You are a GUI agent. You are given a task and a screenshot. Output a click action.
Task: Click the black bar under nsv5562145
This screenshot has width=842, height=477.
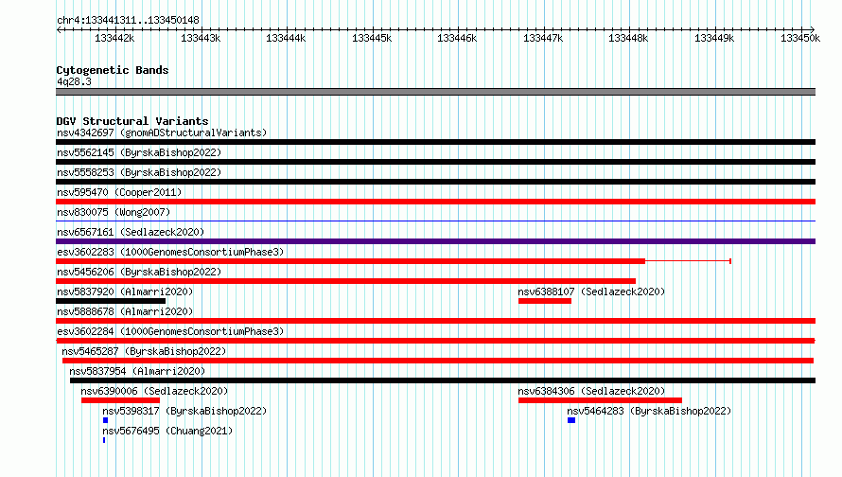435,162
